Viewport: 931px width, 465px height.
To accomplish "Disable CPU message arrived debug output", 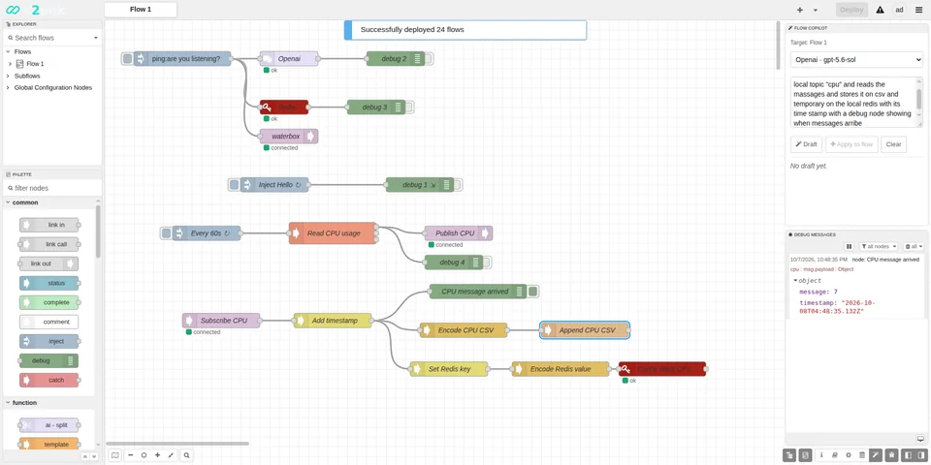I will coord(532,292).
